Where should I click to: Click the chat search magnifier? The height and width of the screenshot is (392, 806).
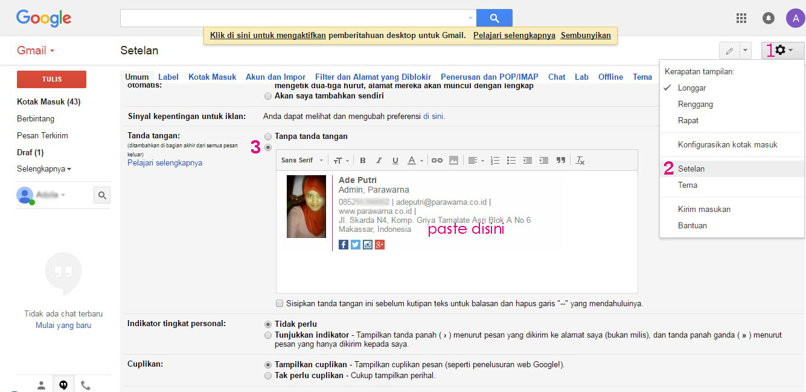point(102,195)
